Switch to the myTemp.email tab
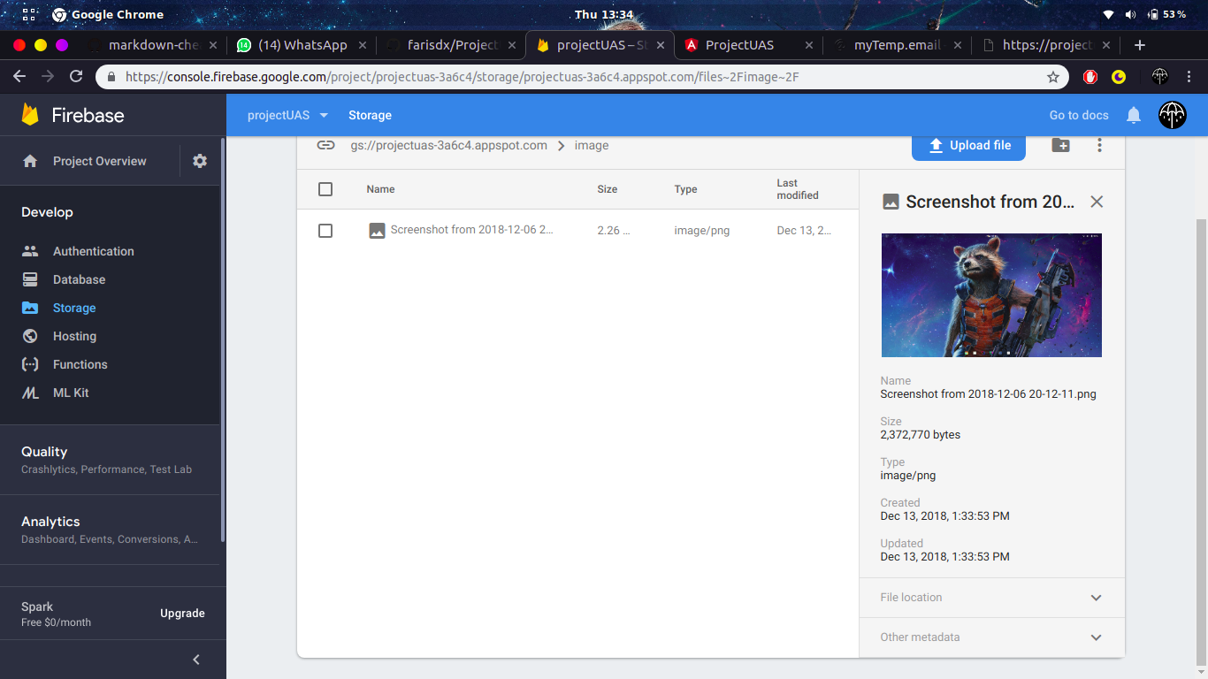 coord(898,45)
